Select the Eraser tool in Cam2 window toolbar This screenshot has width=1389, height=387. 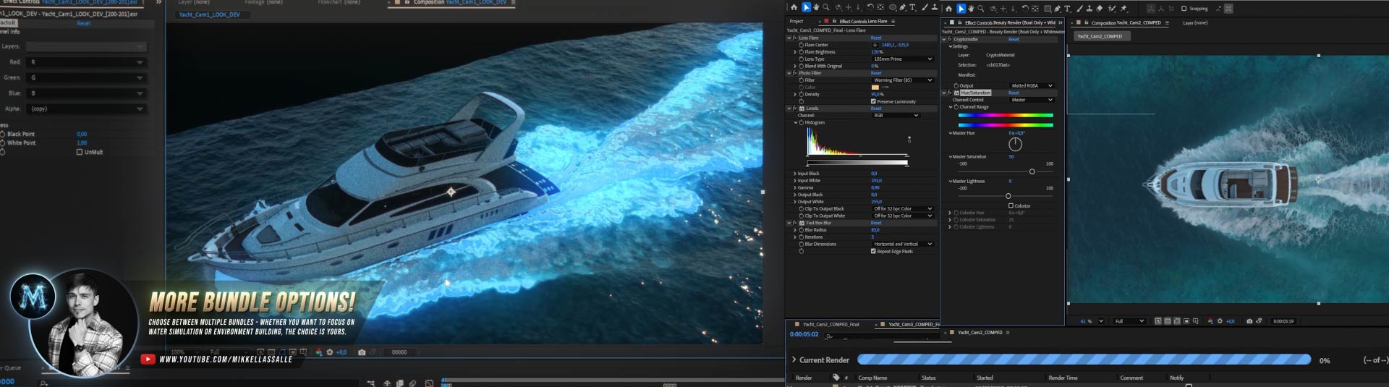[1099, 9]
